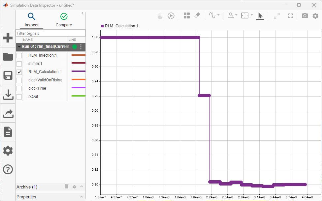The width and height of the screenshot is (322, 201).
Task: Switch to the Compare tab
Action: 63,20
